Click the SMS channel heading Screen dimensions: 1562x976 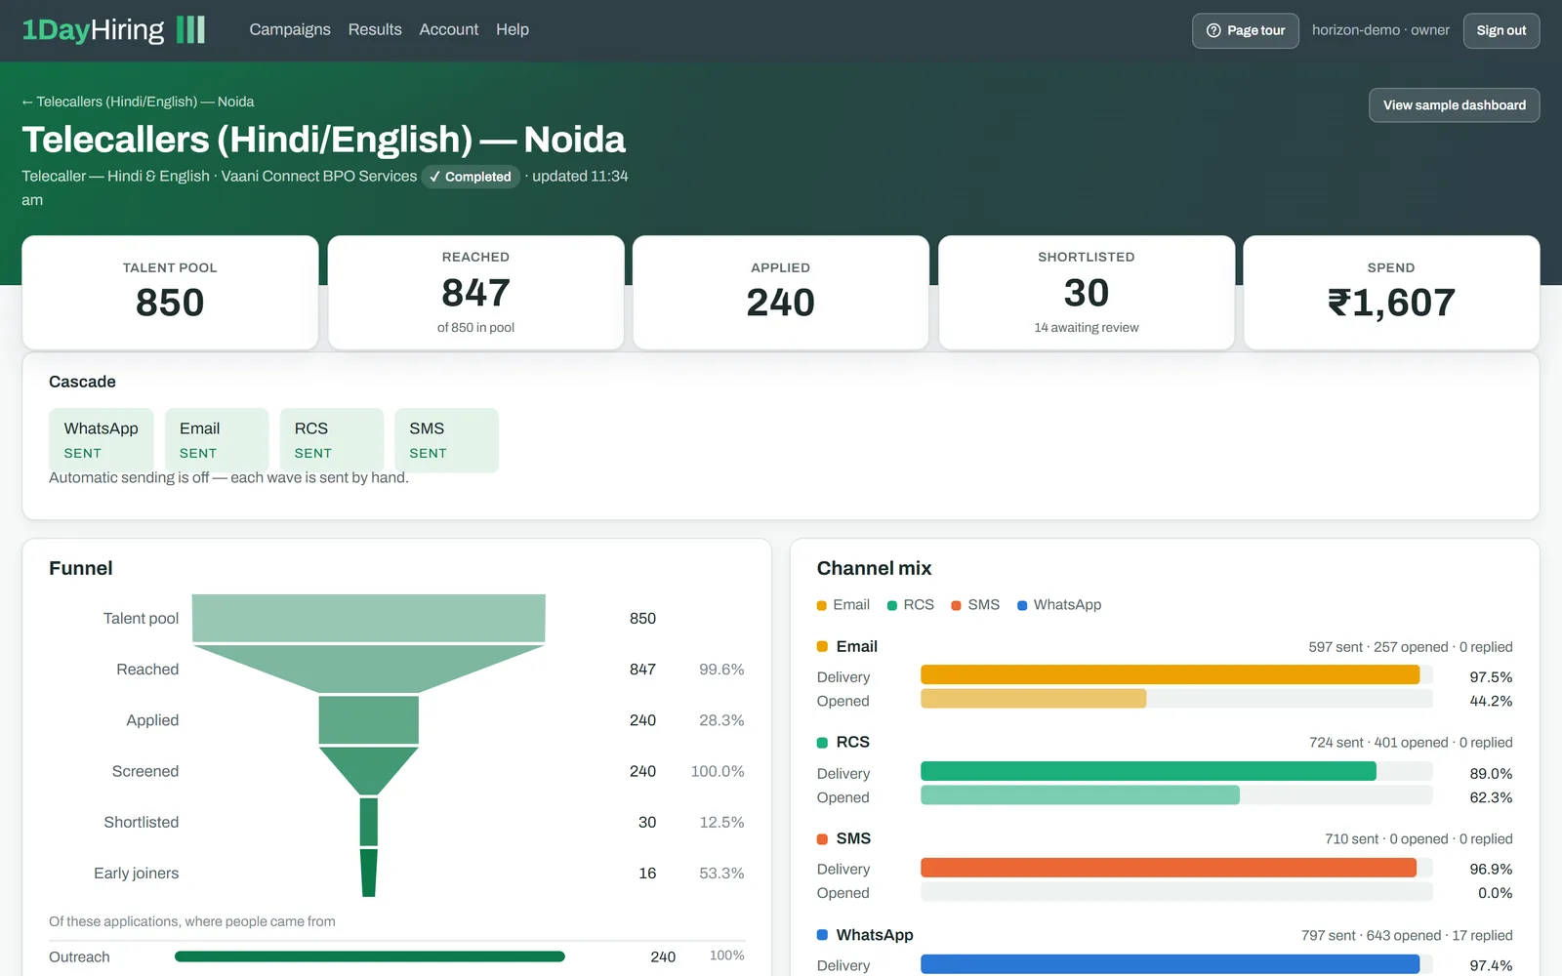[x=853, y=838]
